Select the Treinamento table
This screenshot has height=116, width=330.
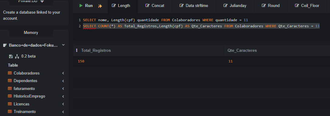click(25, 111)
